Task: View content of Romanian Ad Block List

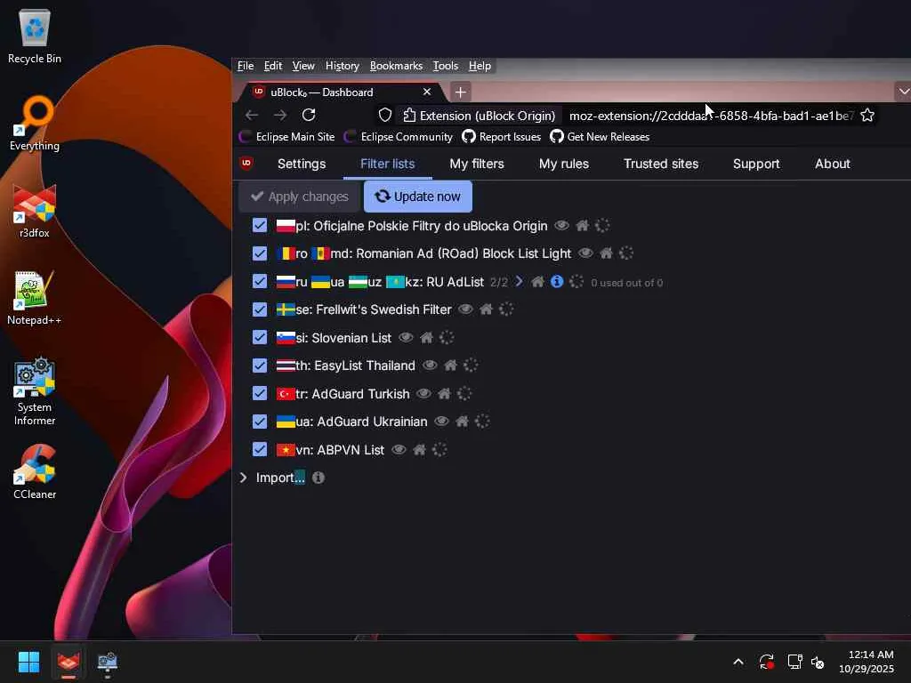Action: [585, 253]
